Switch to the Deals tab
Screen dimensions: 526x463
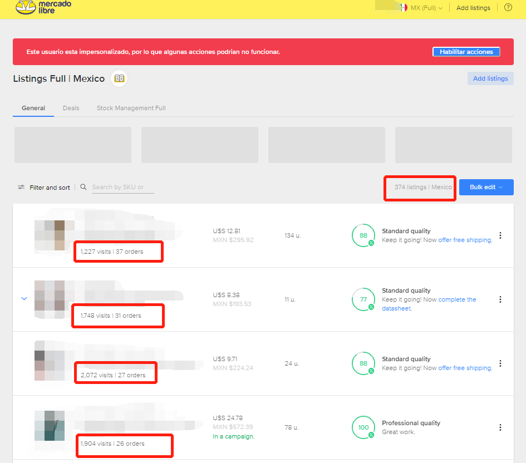tap(71, 108)
